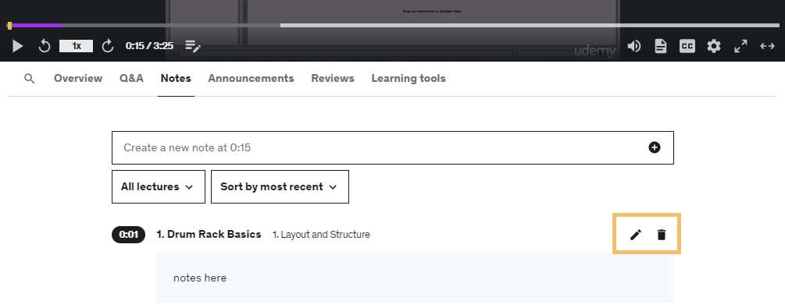Expand the All lectures filter dropdown
The width and height of the screenshot is (785, 308).
tap(159, 186)
